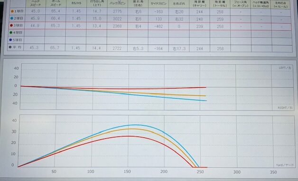Click the 右32 deviation cell
The image size is (298, 181).
coord(179,19)
